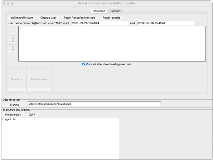Screen dimensions: 213x160
Task: Minimize the Hexoskin window
Action: click(x=8, y=3)
